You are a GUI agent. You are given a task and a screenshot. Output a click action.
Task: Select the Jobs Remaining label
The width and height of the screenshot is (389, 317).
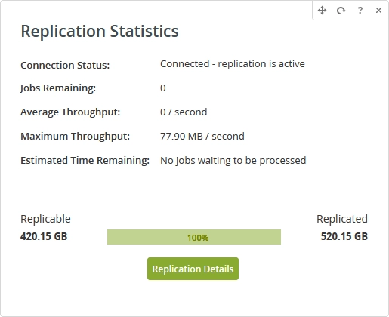[x=58, y=88]
